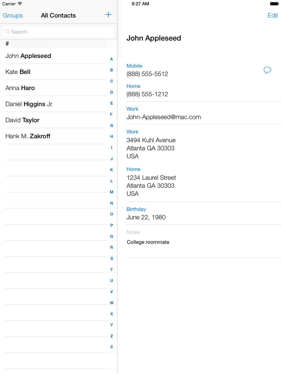Open Anna Haro's contact
The width and height of the screenshot is (281, 374).
point(20,88)
